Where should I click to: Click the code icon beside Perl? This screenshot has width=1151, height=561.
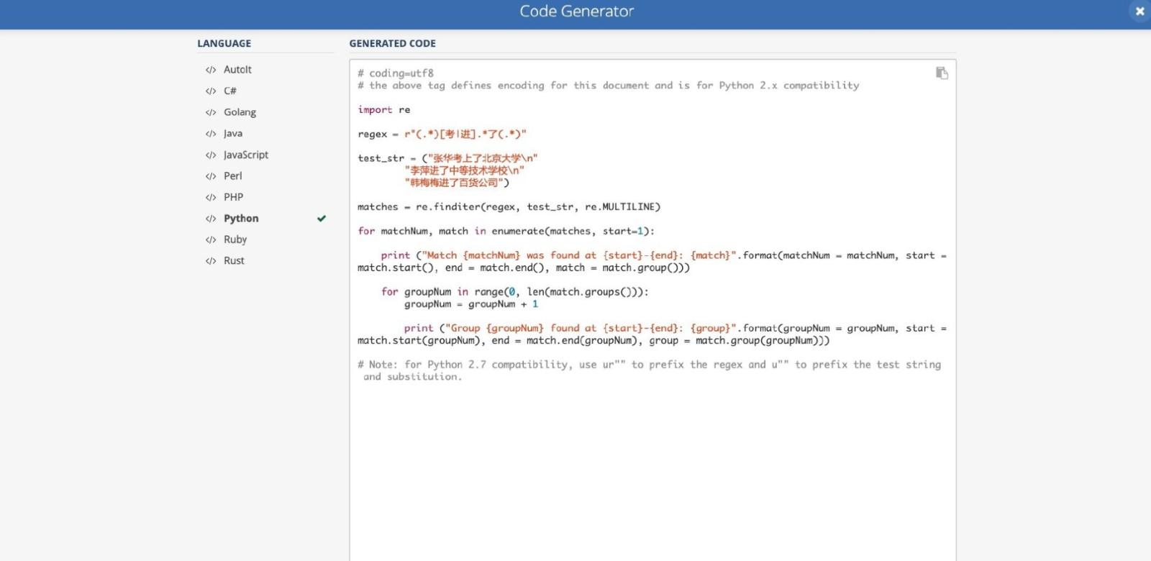coord(211,176)
